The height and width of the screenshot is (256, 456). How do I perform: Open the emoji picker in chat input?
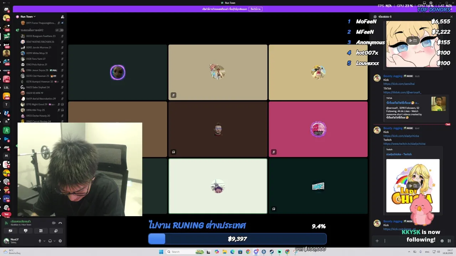pos(442,241)
